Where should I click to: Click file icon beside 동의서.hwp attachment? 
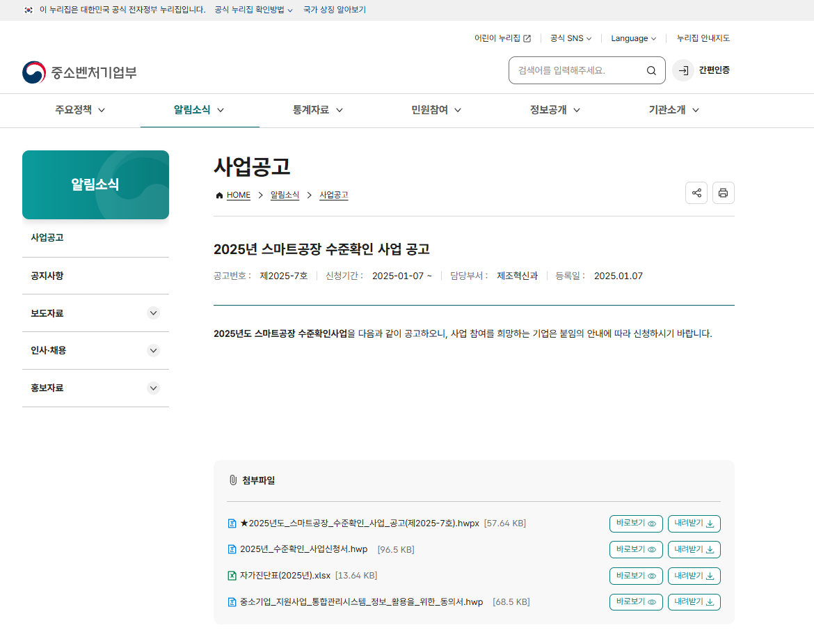coord(232,602)
